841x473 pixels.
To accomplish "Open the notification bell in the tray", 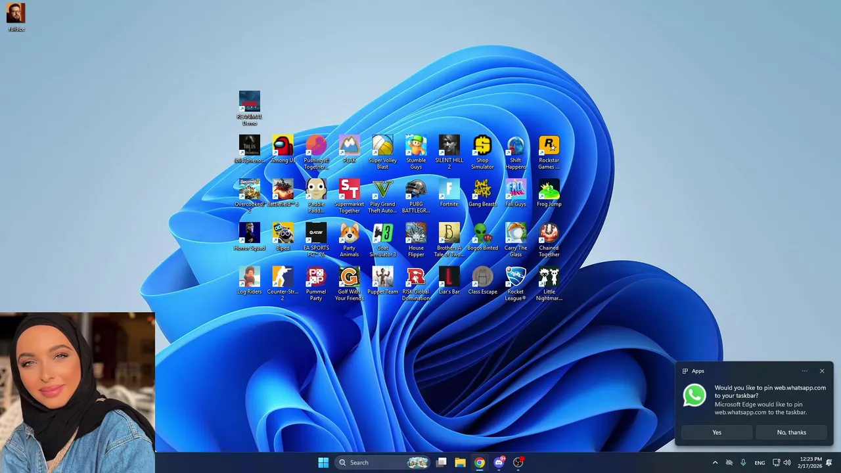I will (x=829, y=462).
